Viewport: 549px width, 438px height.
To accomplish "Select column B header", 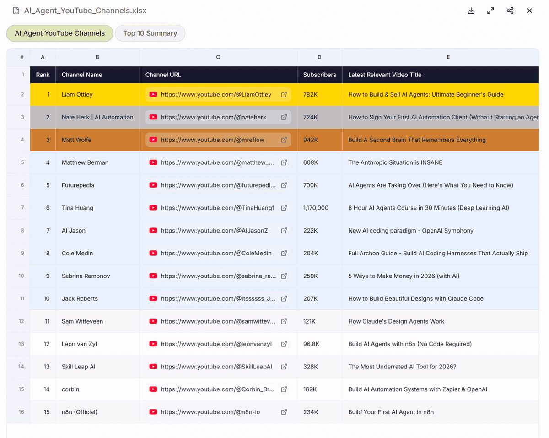I will pyautogui.click(x=97, y=57).
